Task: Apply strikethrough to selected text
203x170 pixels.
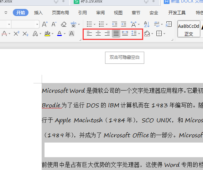Action: point(4,34)
